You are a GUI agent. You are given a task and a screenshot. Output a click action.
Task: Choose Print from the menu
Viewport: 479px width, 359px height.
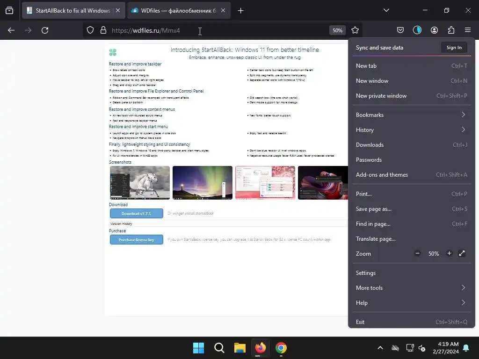(412, 194)
